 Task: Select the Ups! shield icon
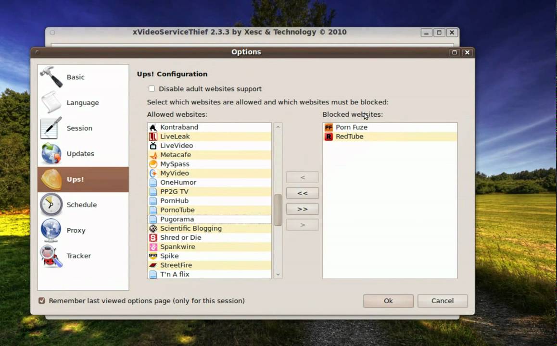click(x=51, y=179)
